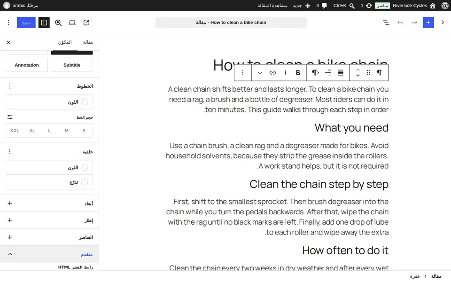Select font size M

[66, 131]
